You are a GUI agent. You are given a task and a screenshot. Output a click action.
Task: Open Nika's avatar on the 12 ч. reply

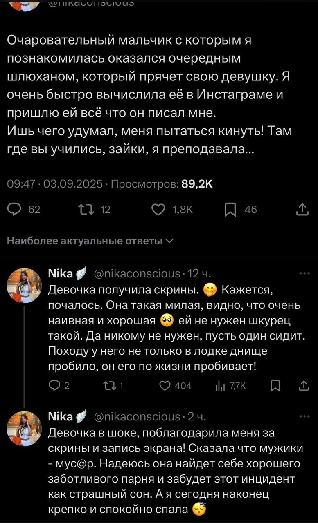25,286
